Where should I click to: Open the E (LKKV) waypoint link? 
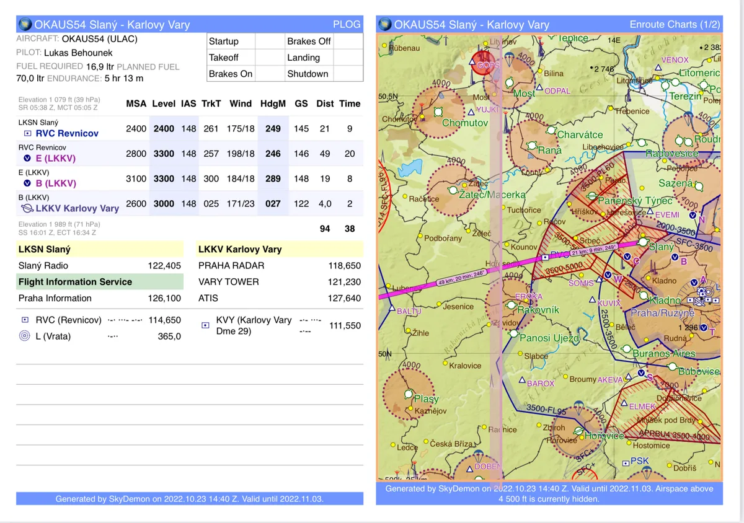tap(55, 158)
